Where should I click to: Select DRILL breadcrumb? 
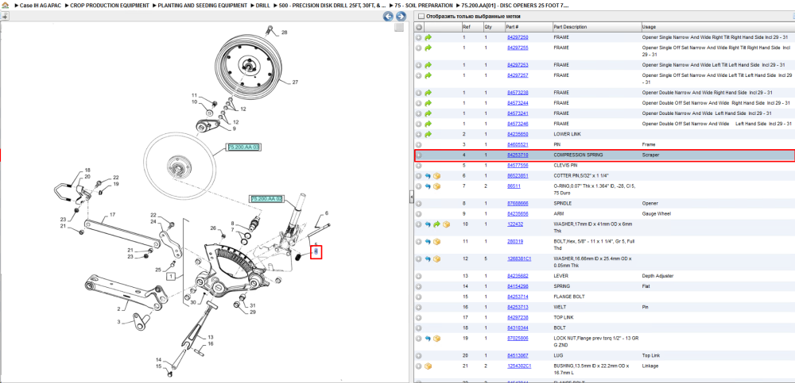262,5
